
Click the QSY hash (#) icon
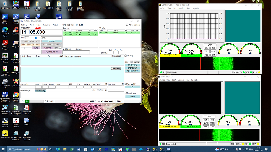tap(139, 62)
